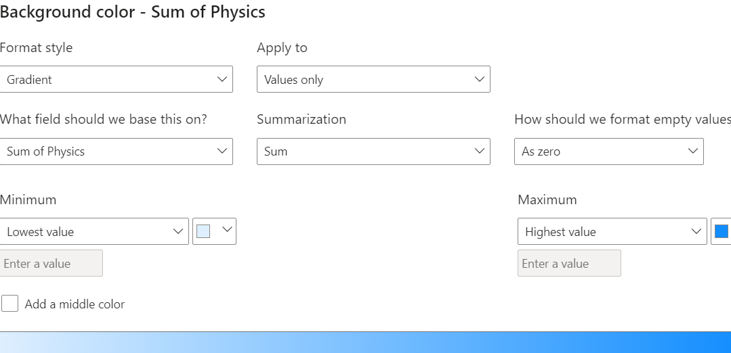Screen dimensions: 731x353
Task: Click the chevron in the As zero box
Action: pyautogui.click(x=693, y=151)
